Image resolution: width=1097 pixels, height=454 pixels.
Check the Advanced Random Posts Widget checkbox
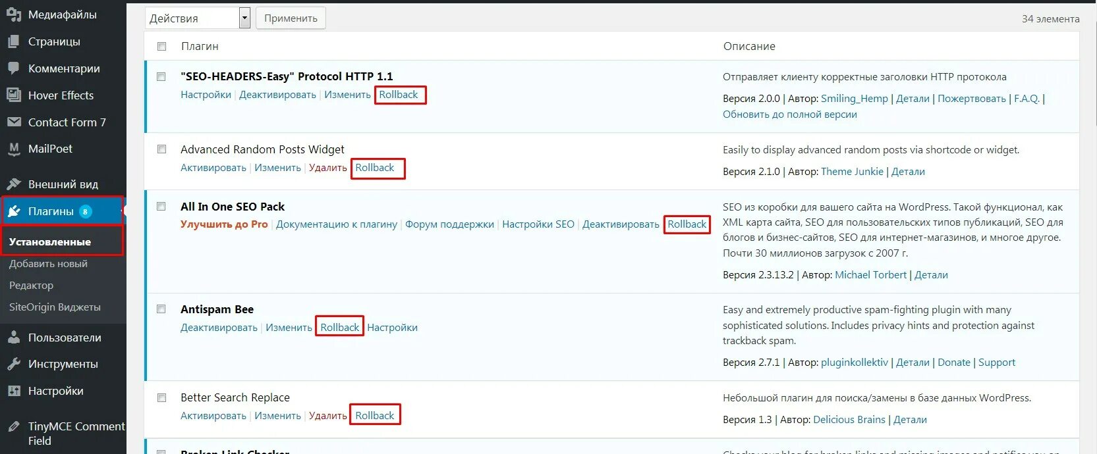161,149
